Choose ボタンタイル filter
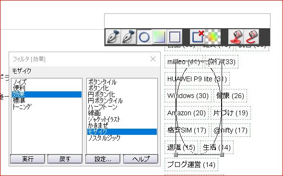The width and height of the screenshot is (283, 176). [122, 82]
